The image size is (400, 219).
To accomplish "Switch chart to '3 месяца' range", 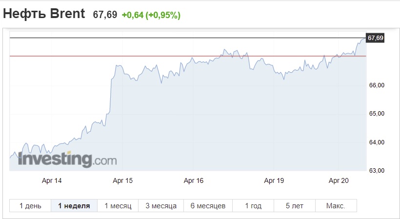I will tap(161, 206).
